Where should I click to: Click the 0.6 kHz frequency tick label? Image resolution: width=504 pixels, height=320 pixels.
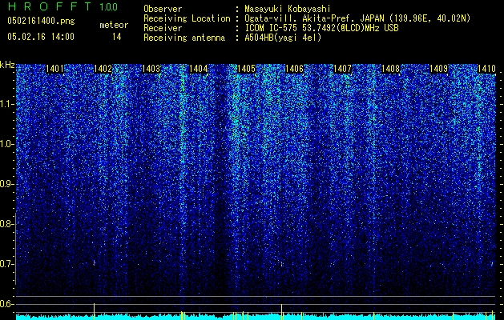click(6, 304)
